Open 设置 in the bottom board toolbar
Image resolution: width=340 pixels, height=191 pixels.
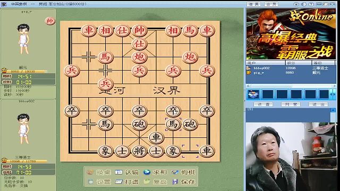(99, 181)
